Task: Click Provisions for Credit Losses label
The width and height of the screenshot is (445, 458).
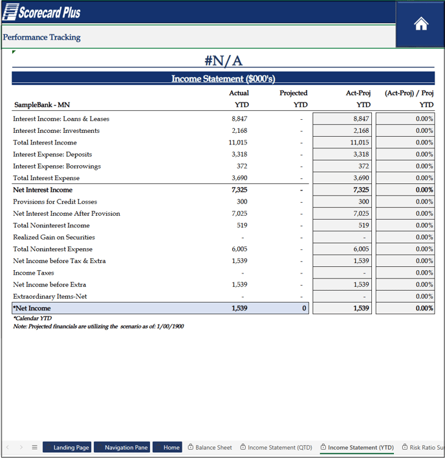Action: pyautogui.click(x=55, y=201)
